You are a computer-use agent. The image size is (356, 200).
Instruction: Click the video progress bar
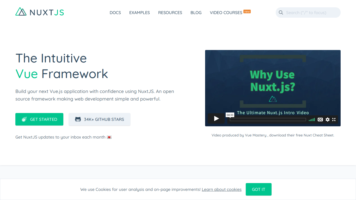[268, 120]
